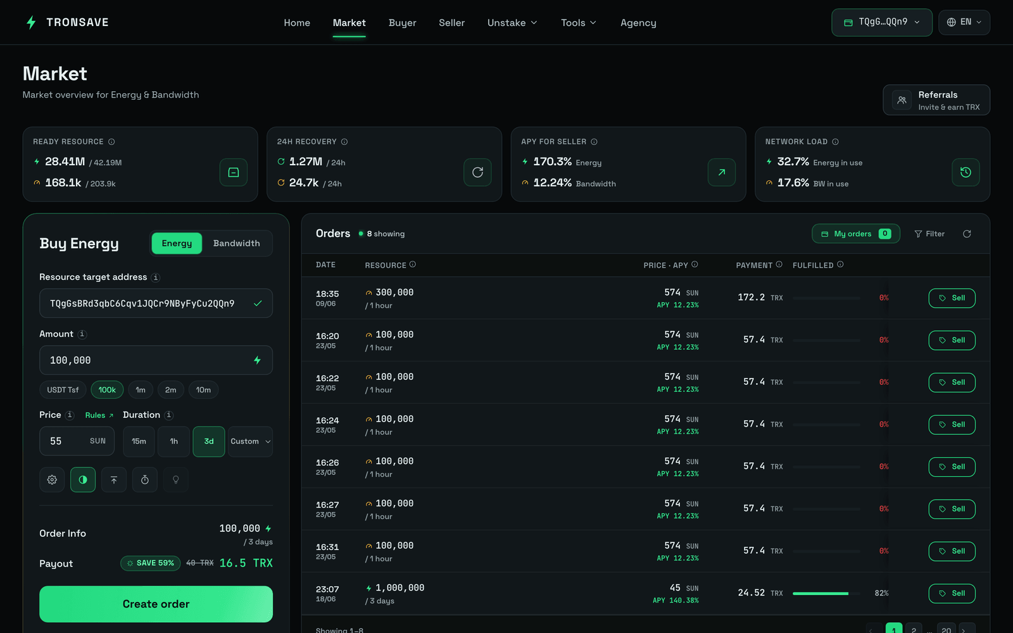1013x633 pixels.
Task: Select the 15m duration option
Action: point(139,441)
